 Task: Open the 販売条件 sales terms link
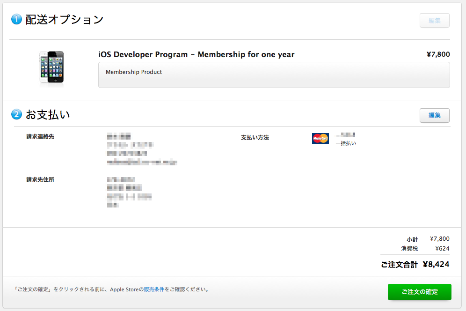[x=154, y=289]
